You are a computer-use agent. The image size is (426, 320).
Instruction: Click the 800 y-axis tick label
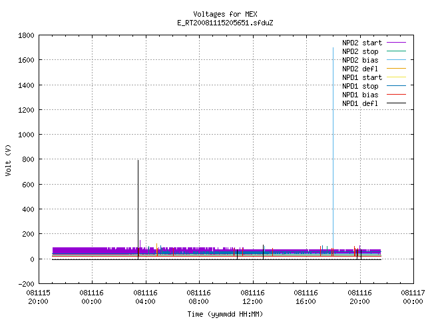tap(28, 159)
